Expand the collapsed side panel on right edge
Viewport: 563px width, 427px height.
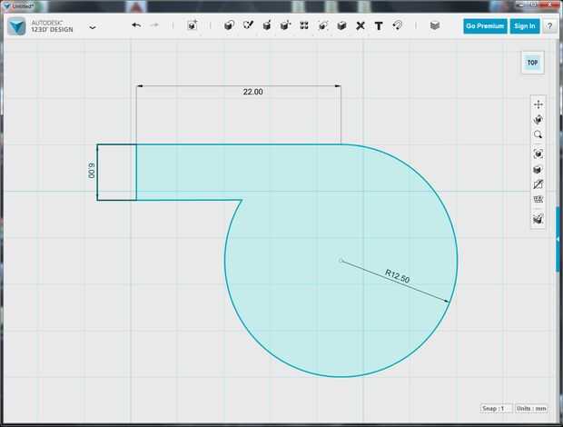pyautogui.click(x=558, y=239)
